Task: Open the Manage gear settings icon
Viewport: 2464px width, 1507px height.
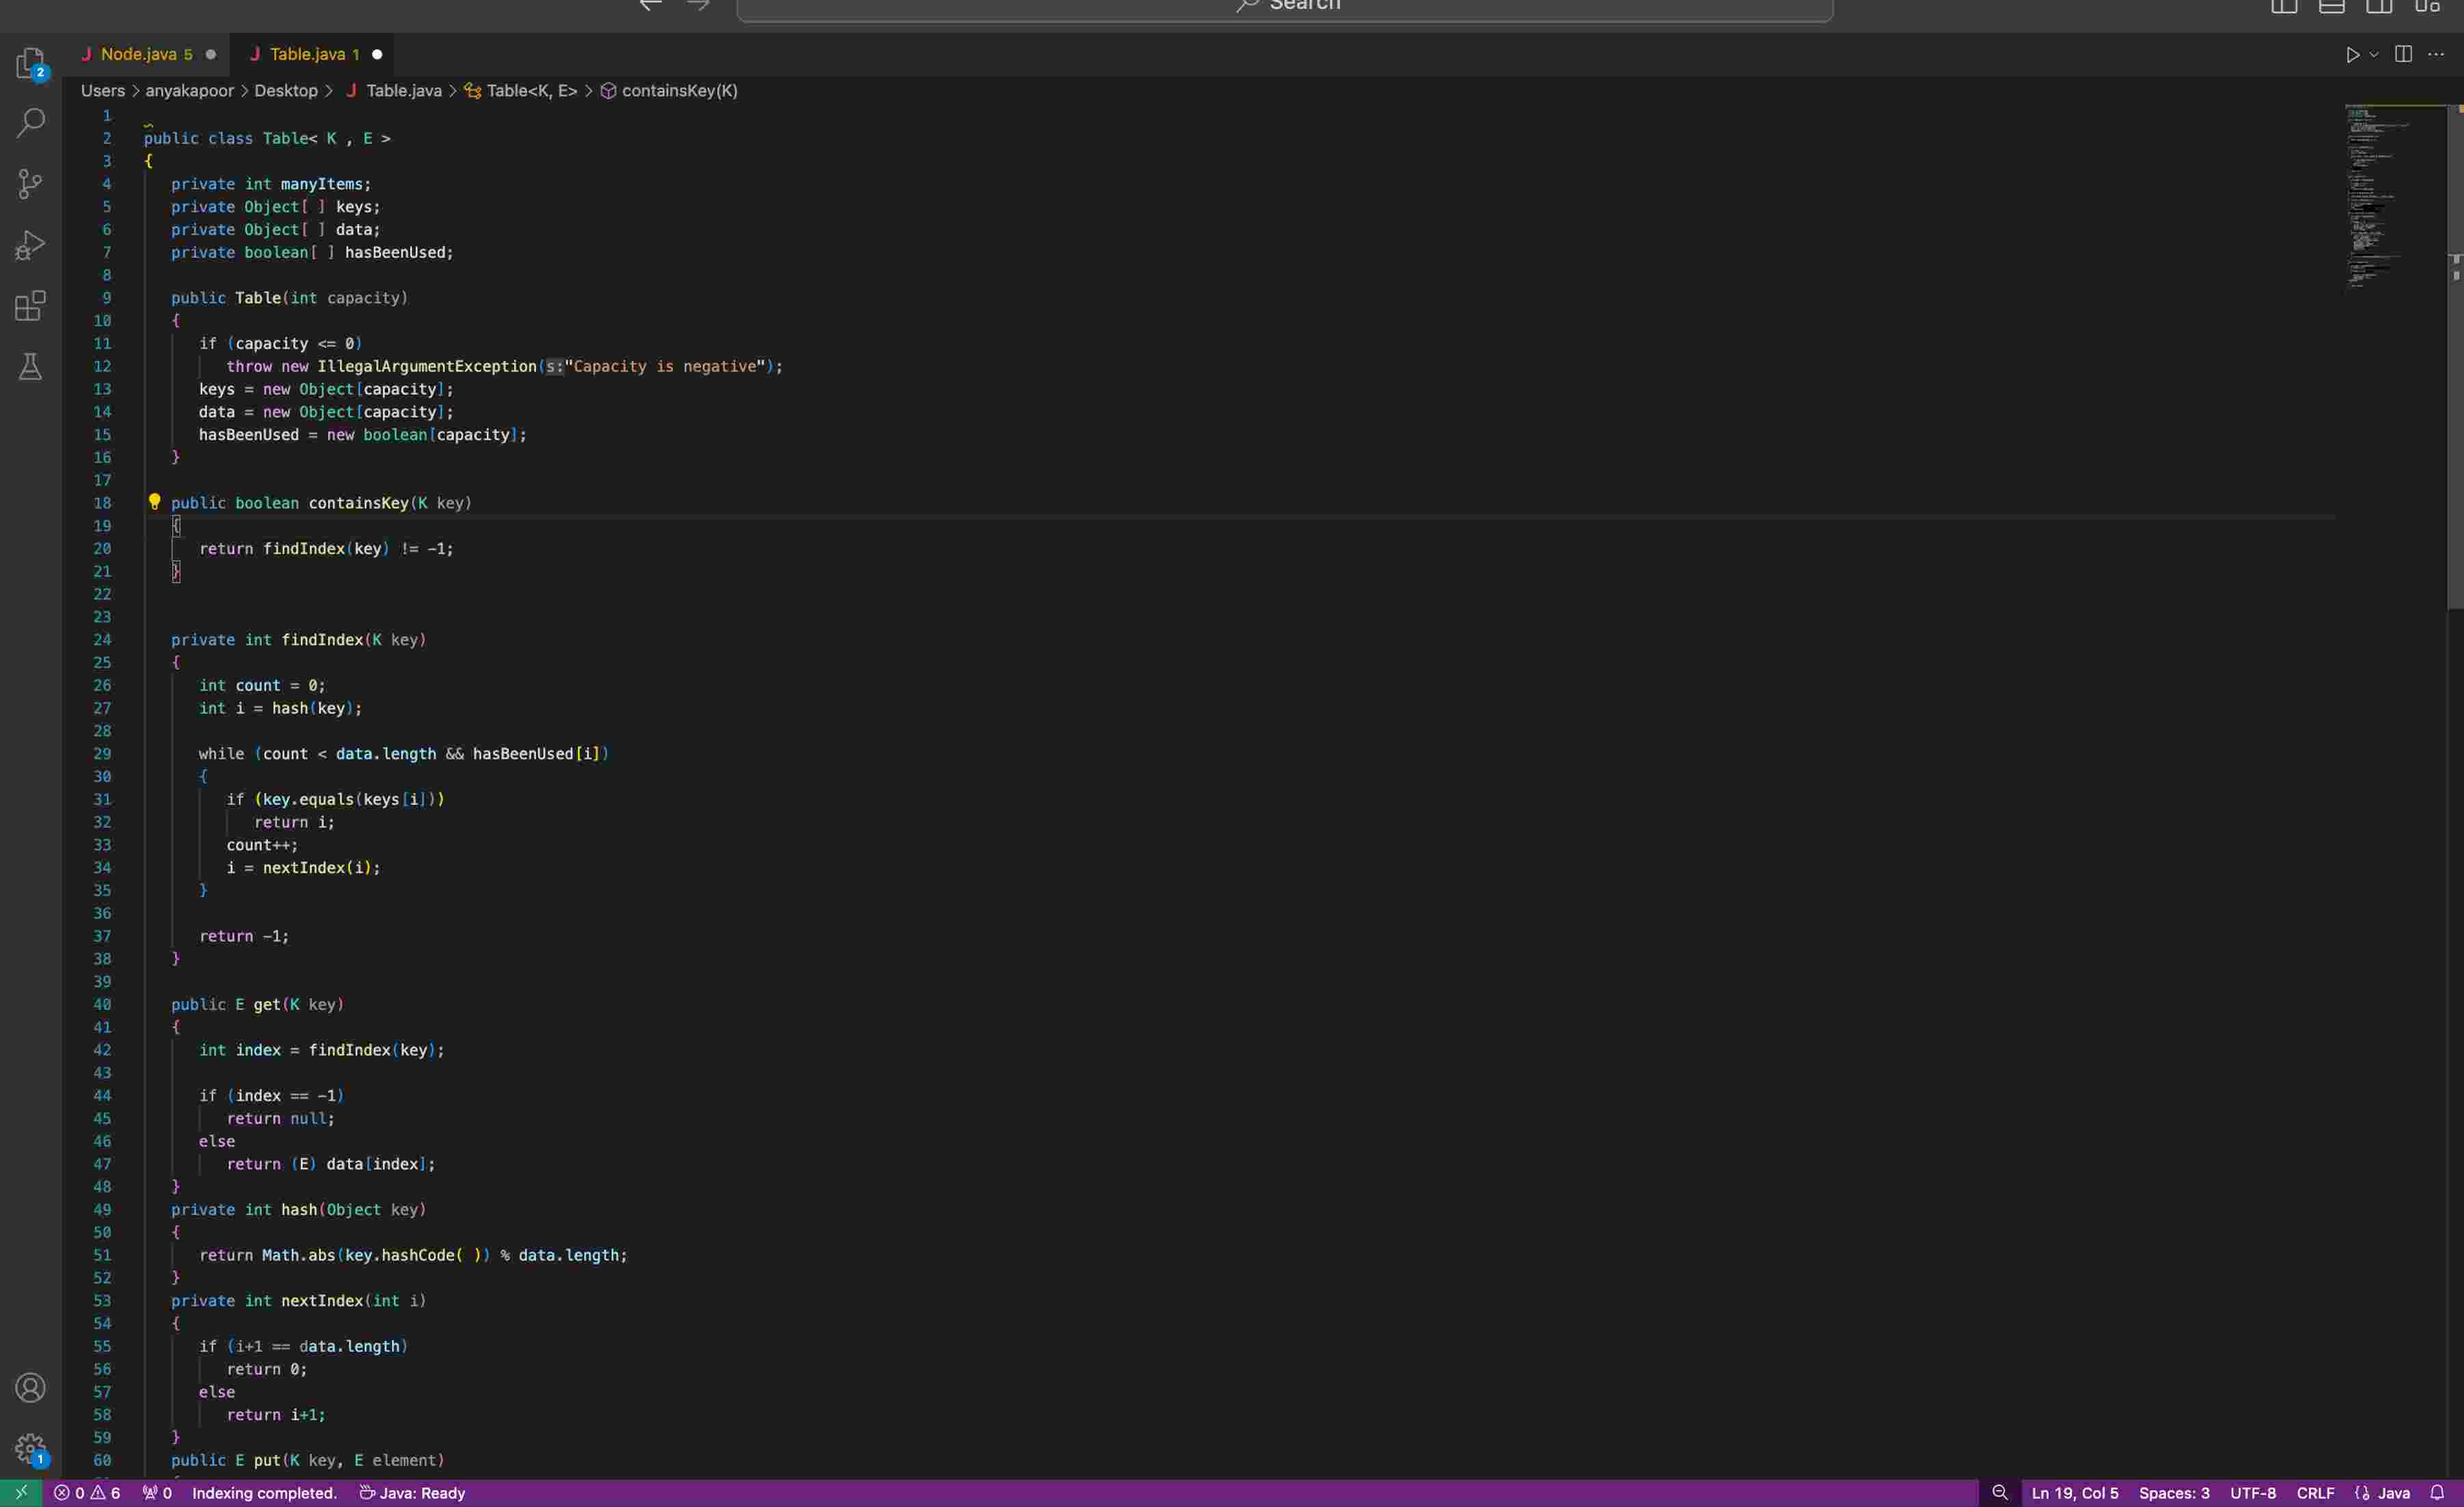Action: pyautogui.click(x=30, y=1448)
